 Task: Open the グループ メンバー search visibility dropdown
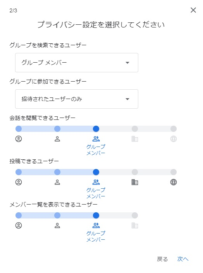point(77,63)
